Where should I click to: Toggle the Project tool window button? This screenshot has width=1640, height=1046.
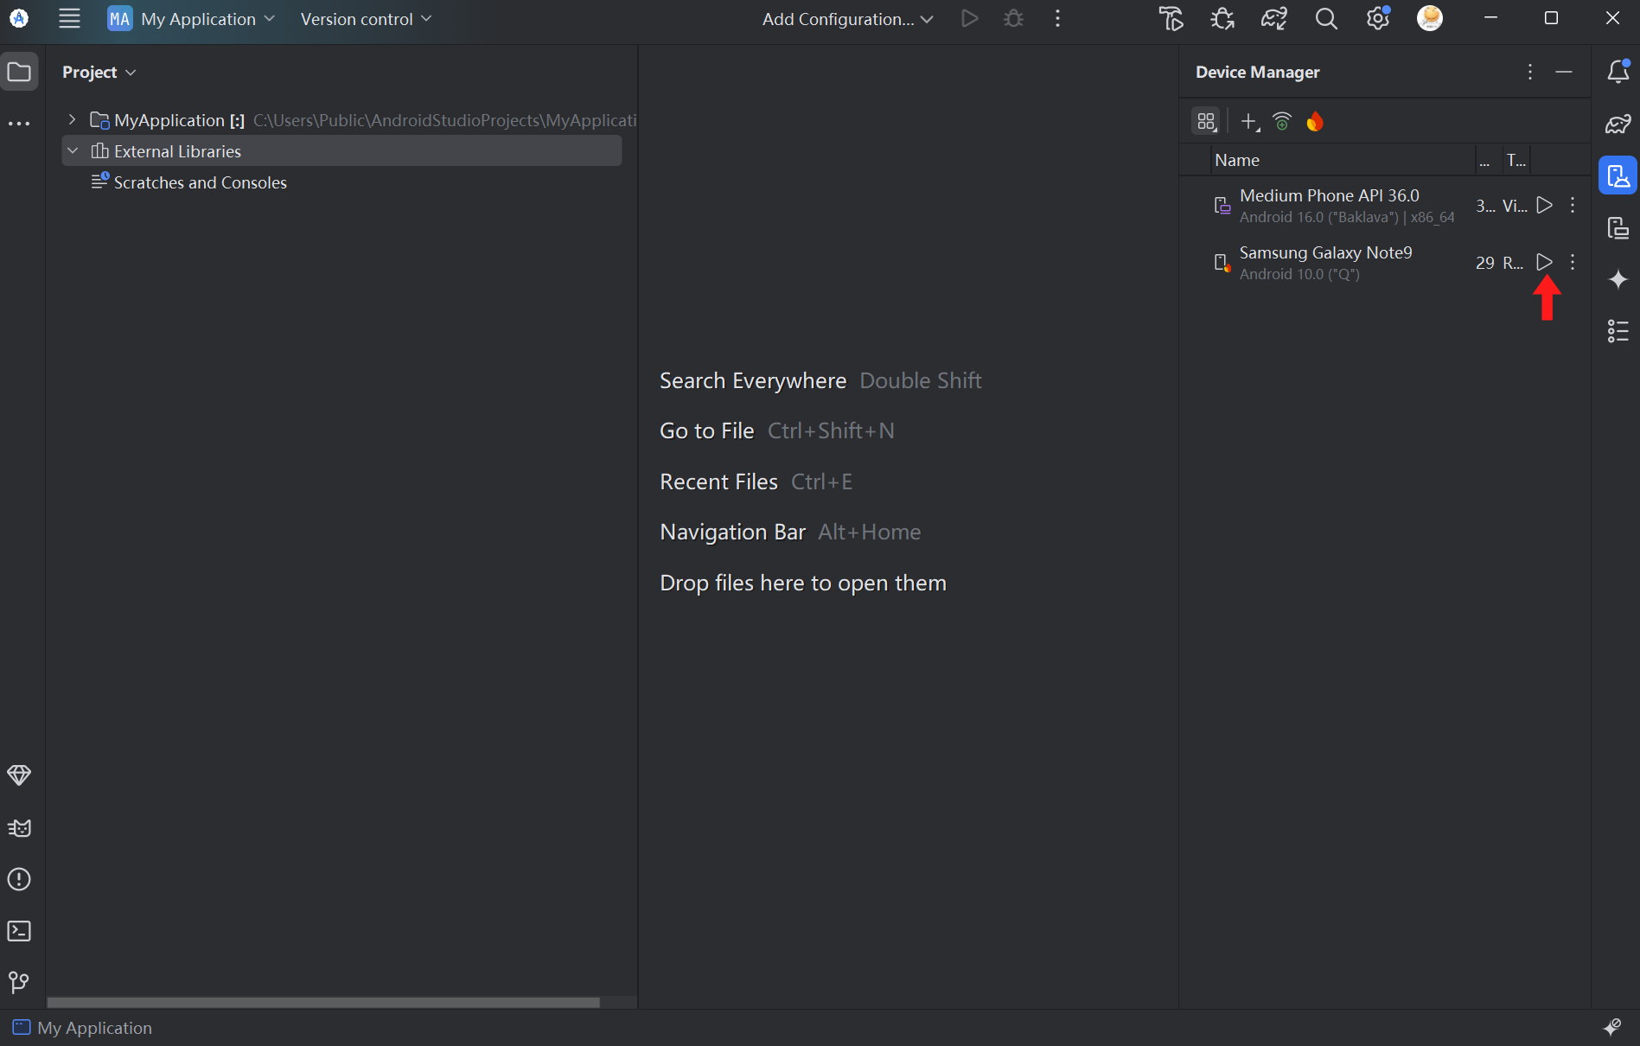[x=19, y=72]
